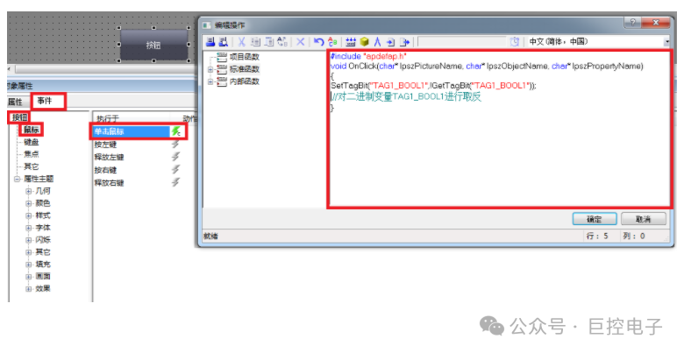Expand the 字体 node

coord(29,228)
